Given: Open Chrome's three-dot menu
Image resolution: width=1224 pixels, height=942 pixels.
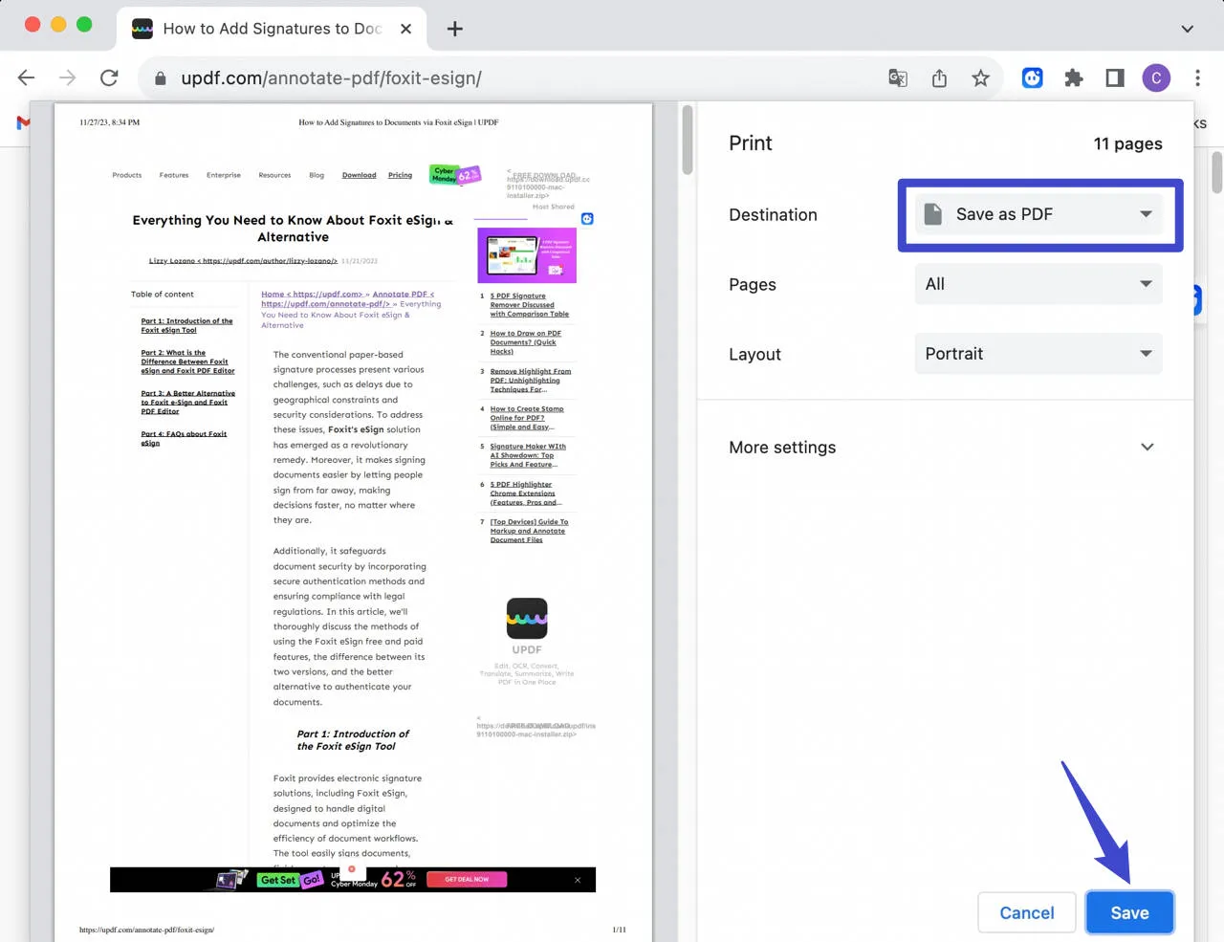Looking at the screenshot, I should pyautogui.click(x=1197, y=77).
